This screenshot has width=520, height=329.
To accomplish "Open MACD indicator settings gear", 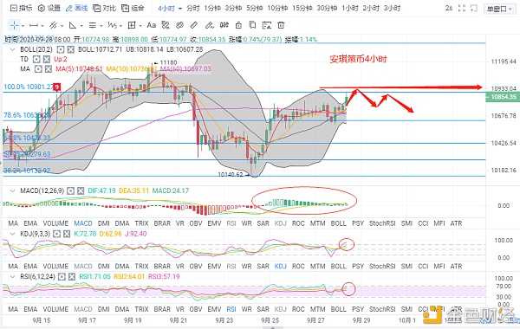I will point(70,190).
